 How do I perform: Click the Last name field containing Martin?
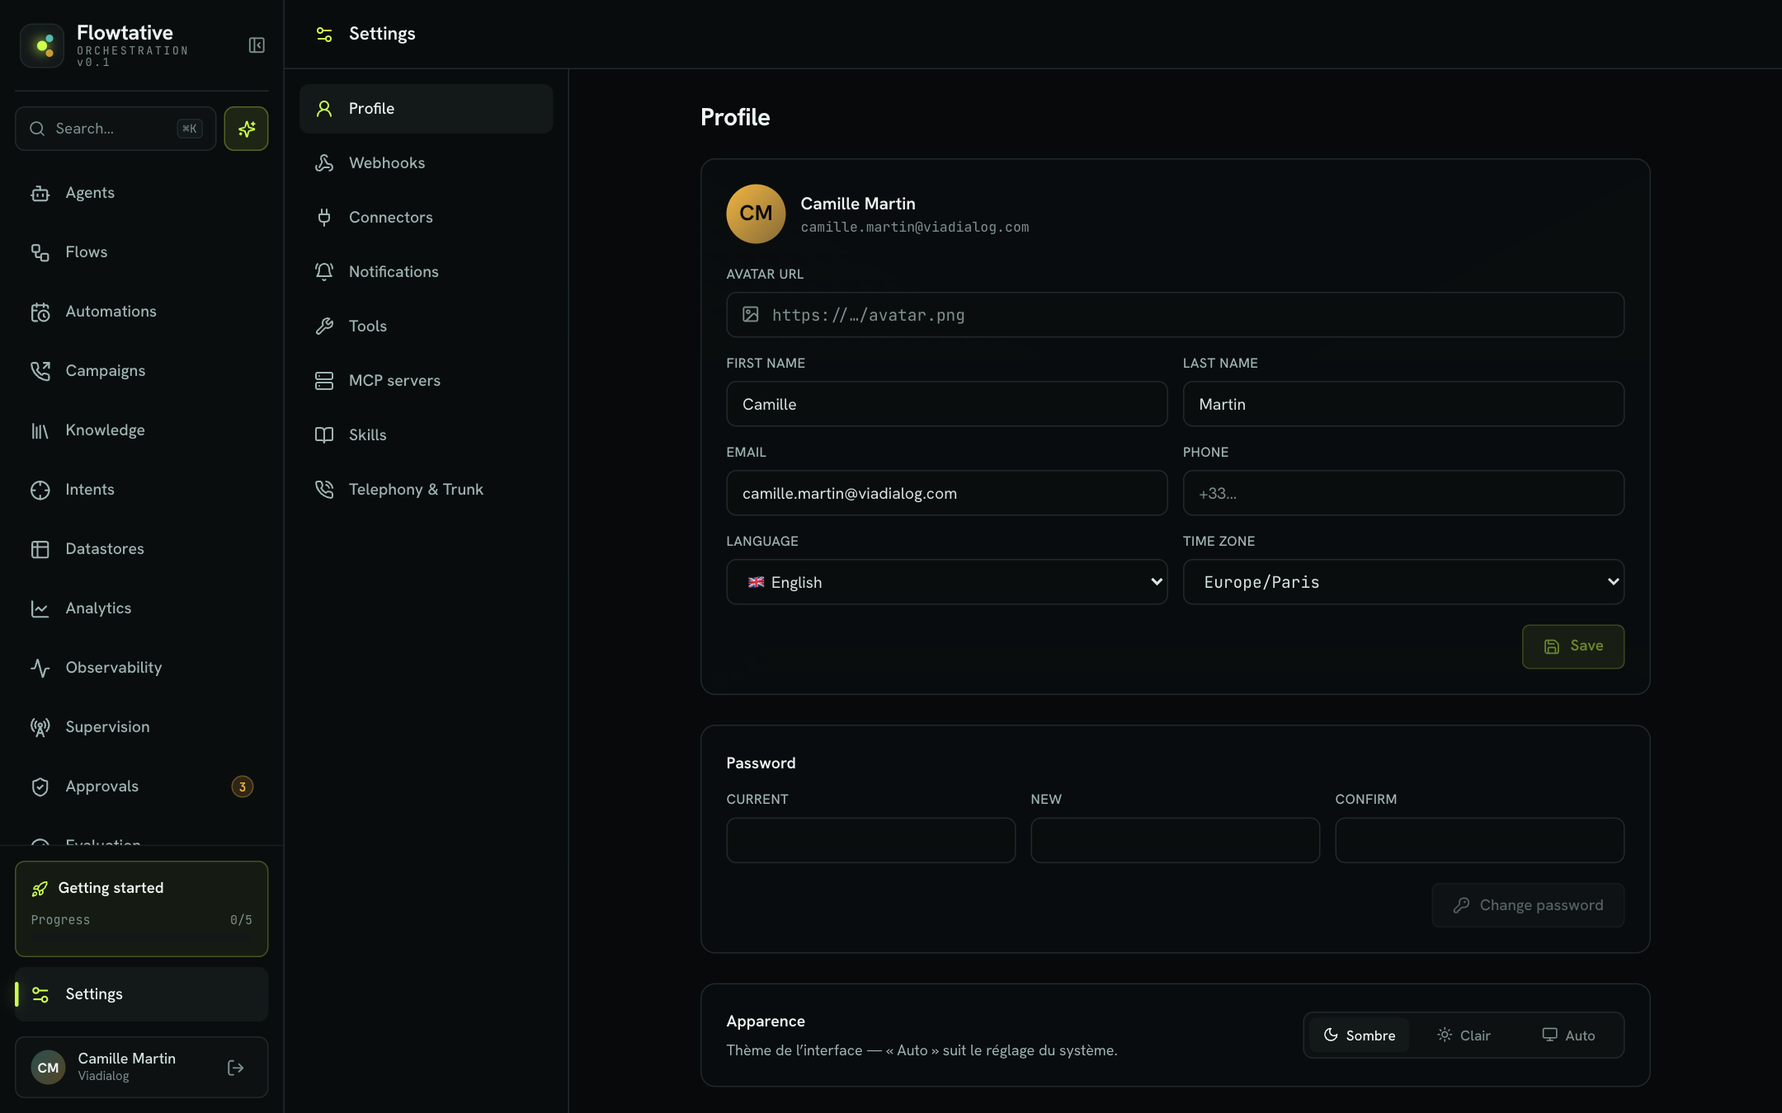pyautogui.click(x=1403, y=404)
